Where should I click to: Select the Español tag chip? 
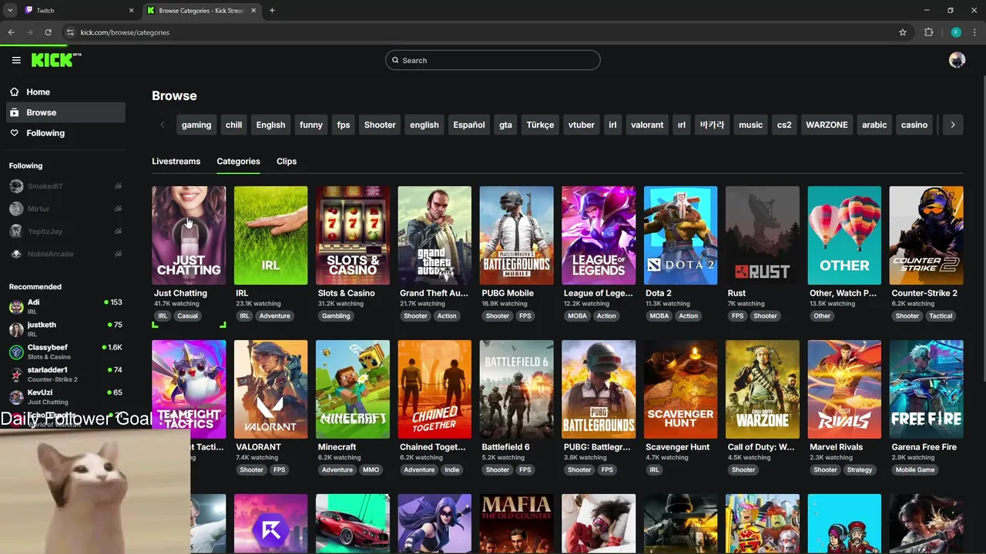click(469, 125)
